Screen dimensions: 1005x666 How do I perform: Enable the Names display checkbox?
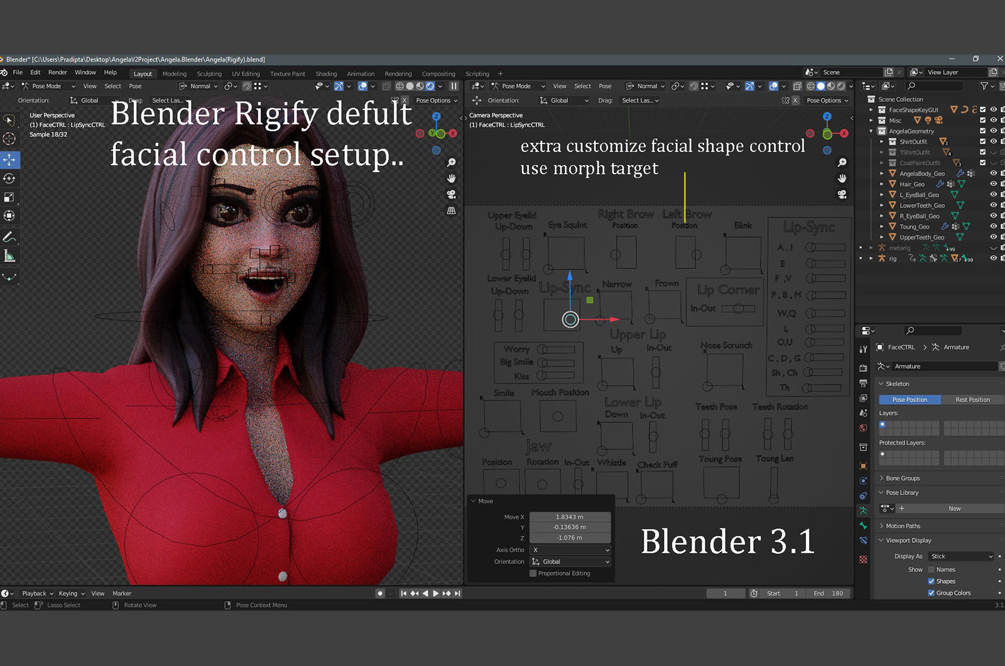[x=932, y=570]
